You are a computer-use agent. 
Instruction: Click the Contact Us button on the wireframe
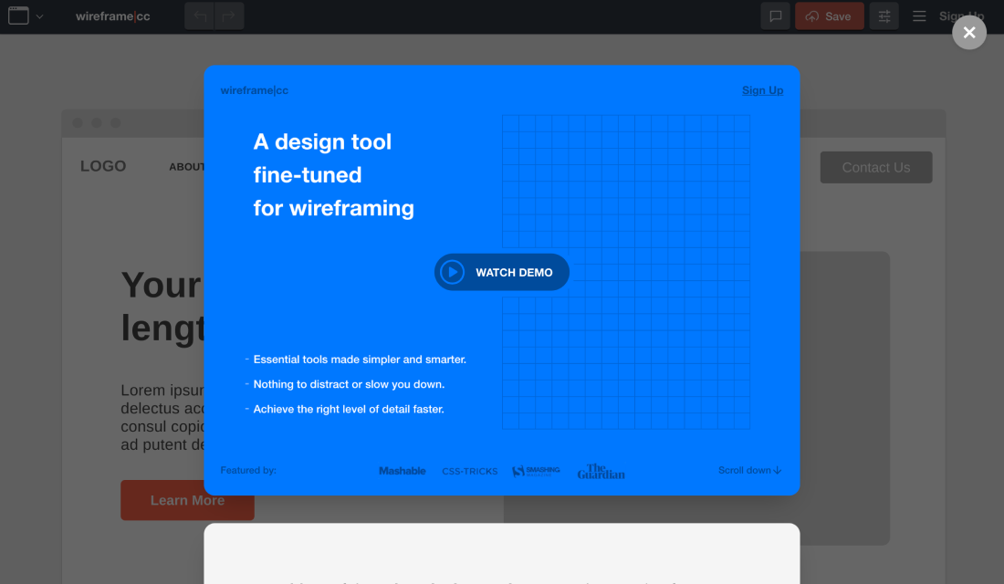876,167
